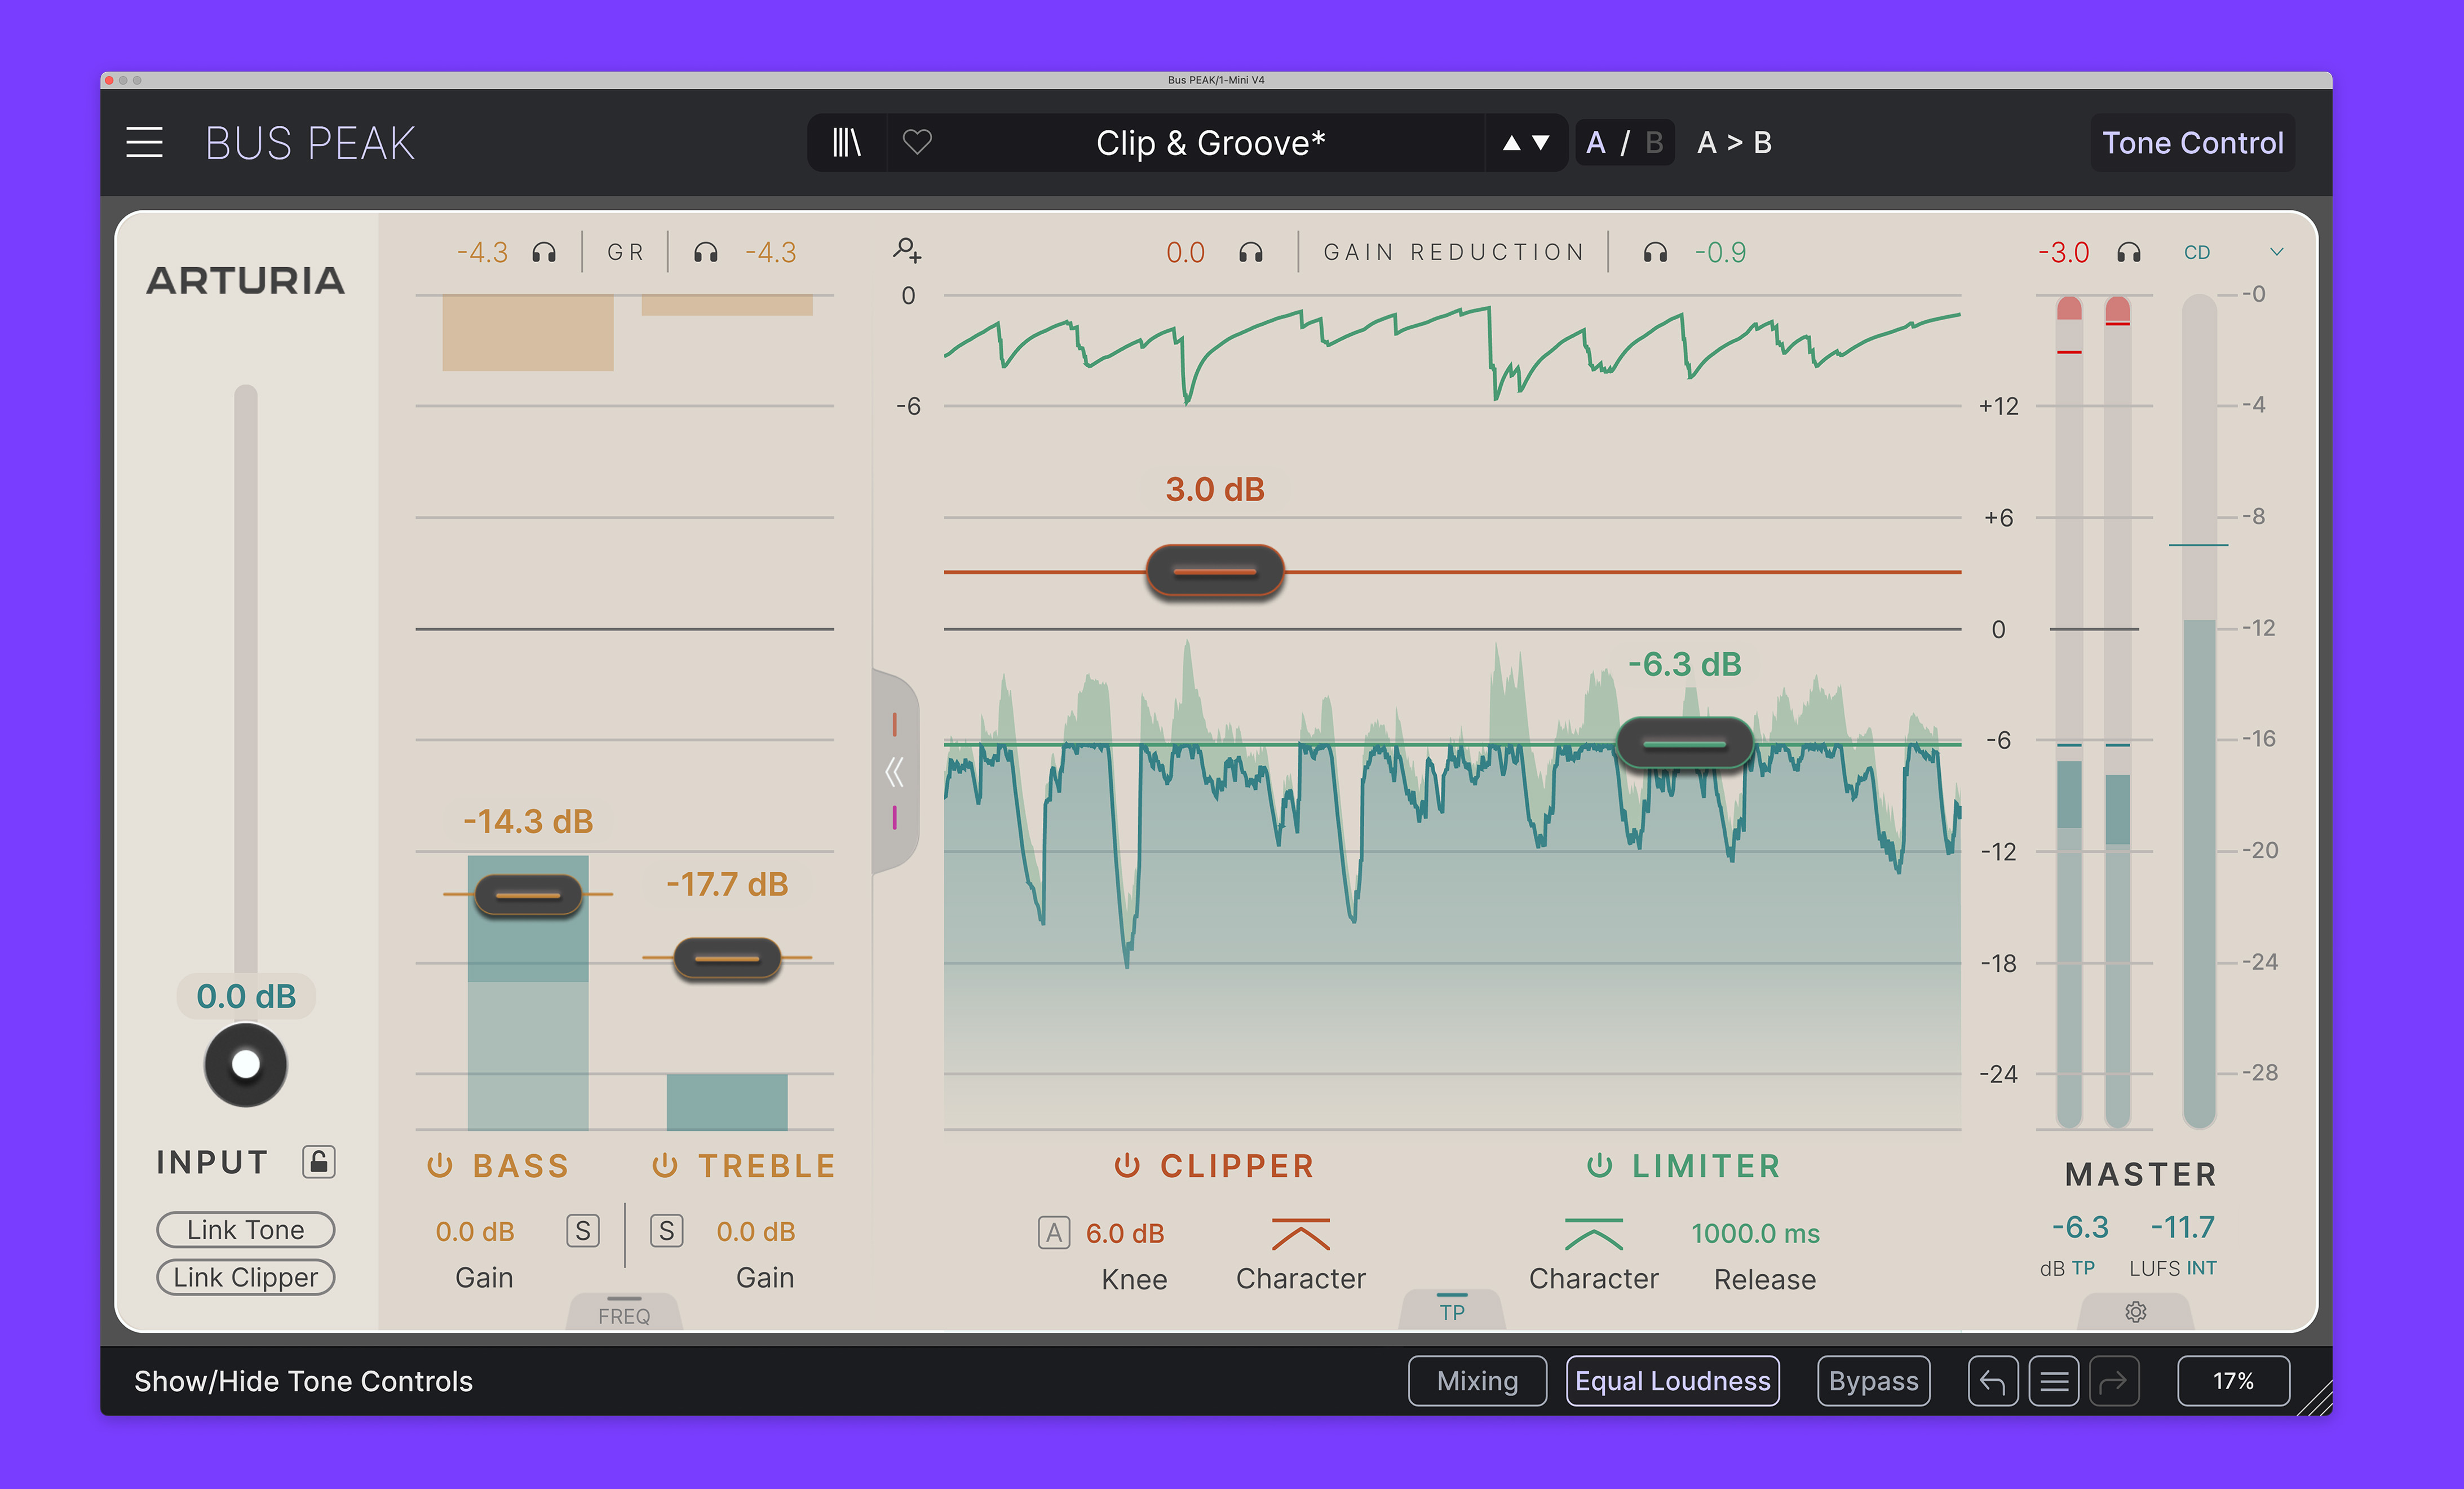Disable the Bass power switch

[x=440, y=1166]
